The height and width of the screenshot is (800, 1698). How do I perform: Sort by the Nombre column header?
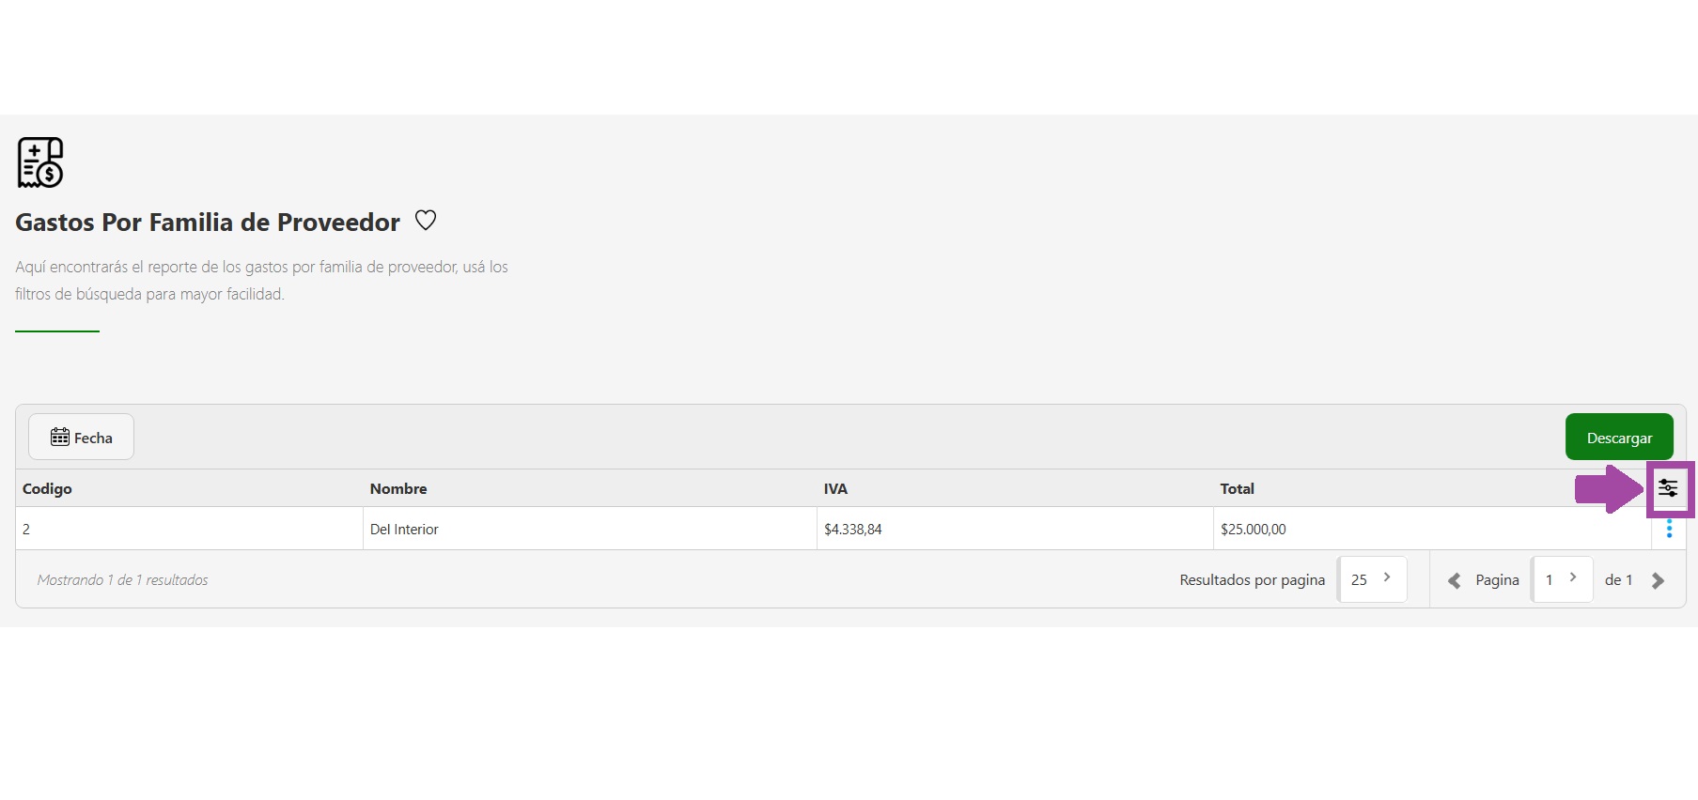[398, 489]
